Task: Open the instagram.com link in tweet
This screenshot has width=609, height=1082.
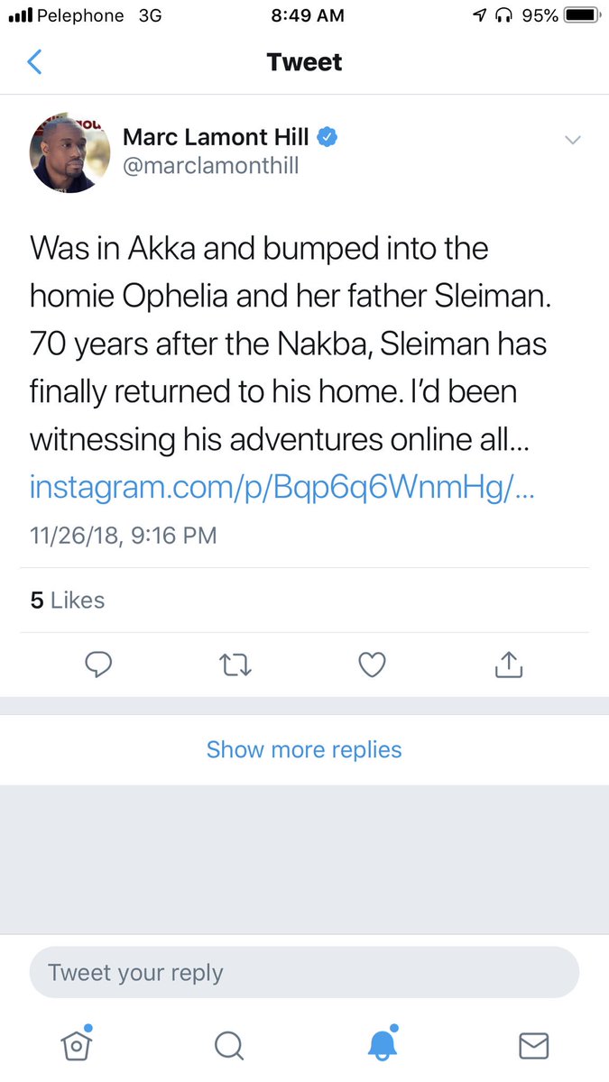Action: tap(283, 488)
